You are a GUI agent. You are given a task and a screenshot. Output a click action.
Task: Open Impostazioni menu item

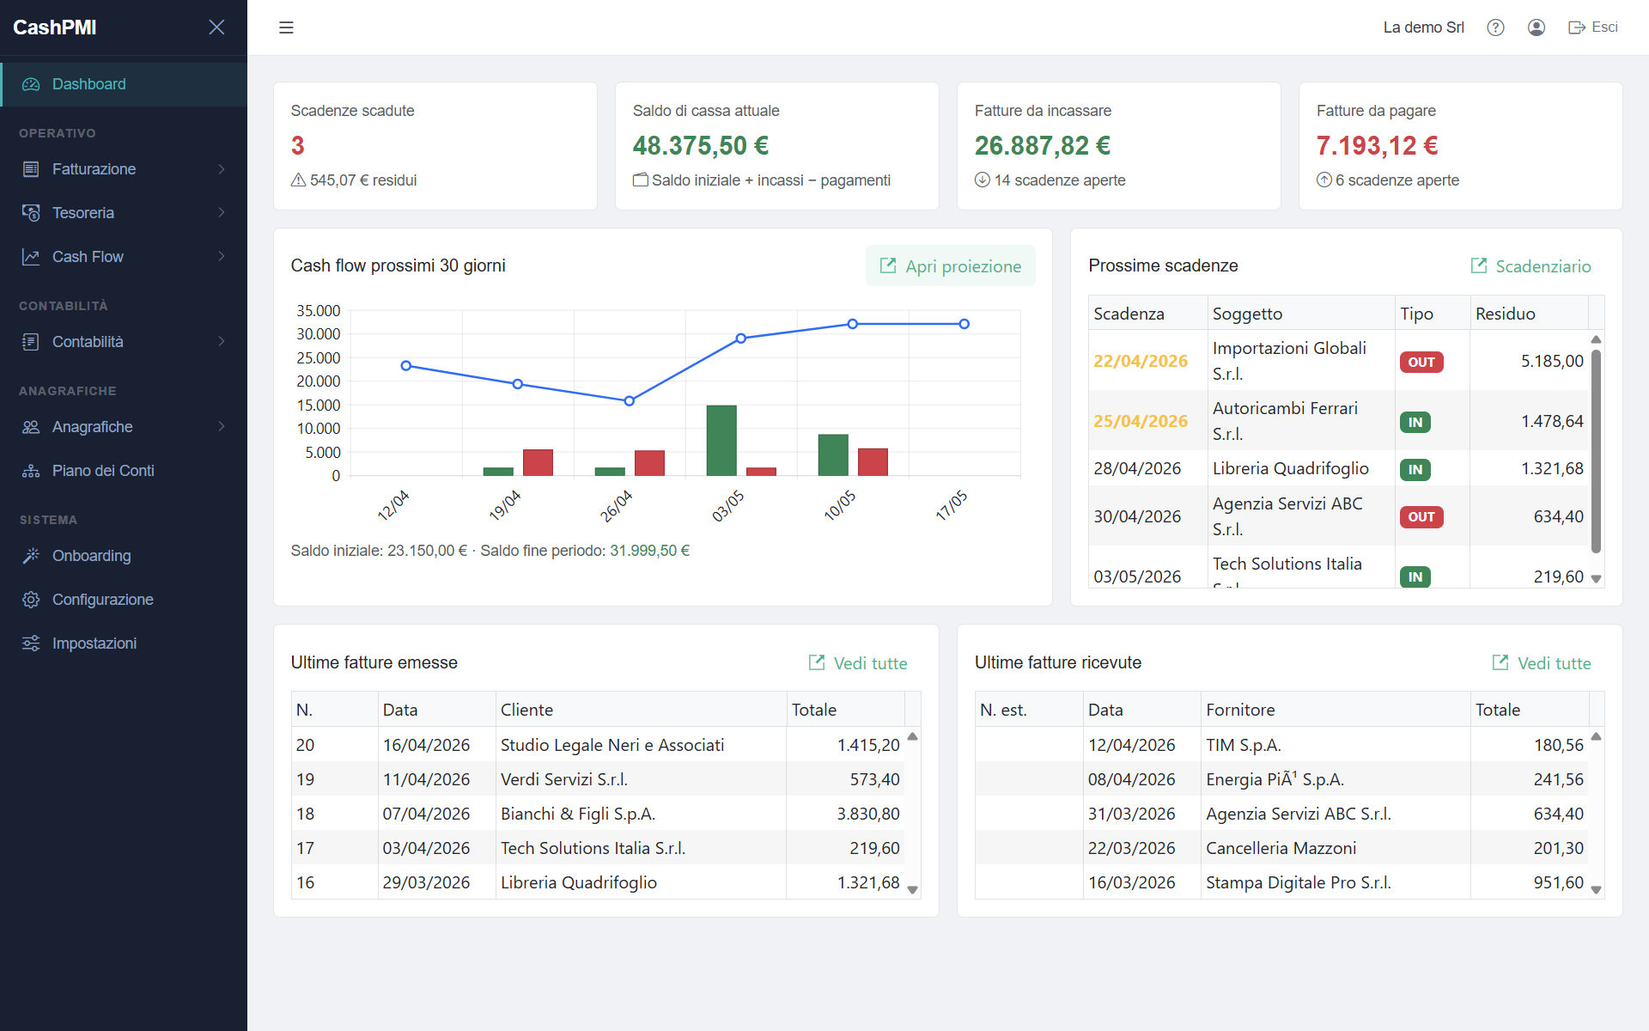tap(124, 644)
